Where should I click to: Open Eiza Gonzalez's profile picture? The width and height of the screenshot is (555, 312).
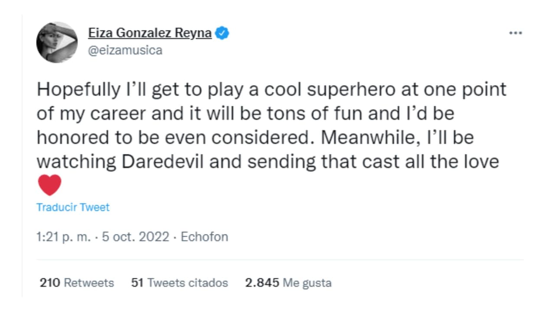click(57, 42)
